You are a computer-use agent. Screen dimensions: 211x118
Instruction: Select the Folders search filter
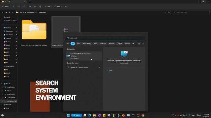point(119,44)
